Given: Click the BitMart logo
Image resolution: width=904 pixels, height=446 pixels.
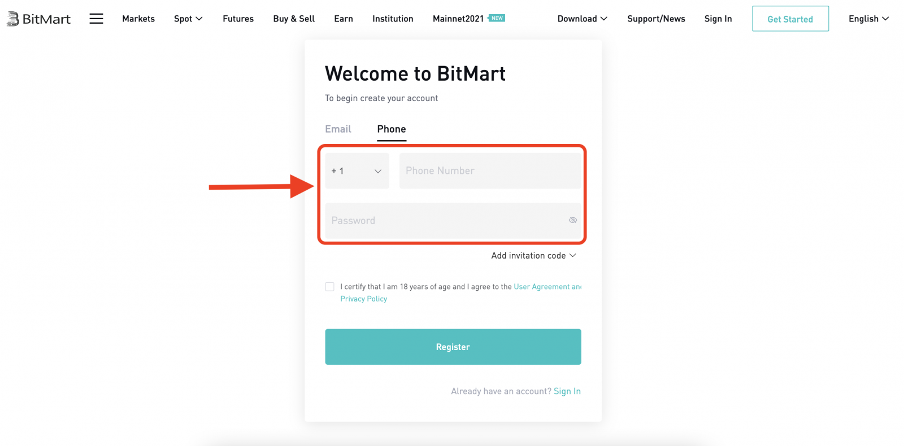Looking at the screenshot, I should click(x=37, y=18).
